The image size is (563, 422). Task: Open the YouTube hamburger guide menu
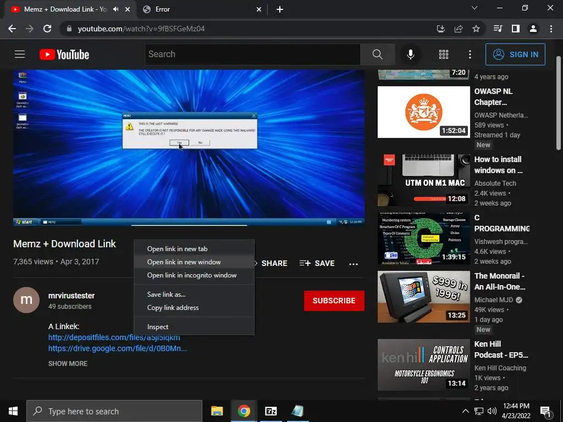tap(20, 54)
